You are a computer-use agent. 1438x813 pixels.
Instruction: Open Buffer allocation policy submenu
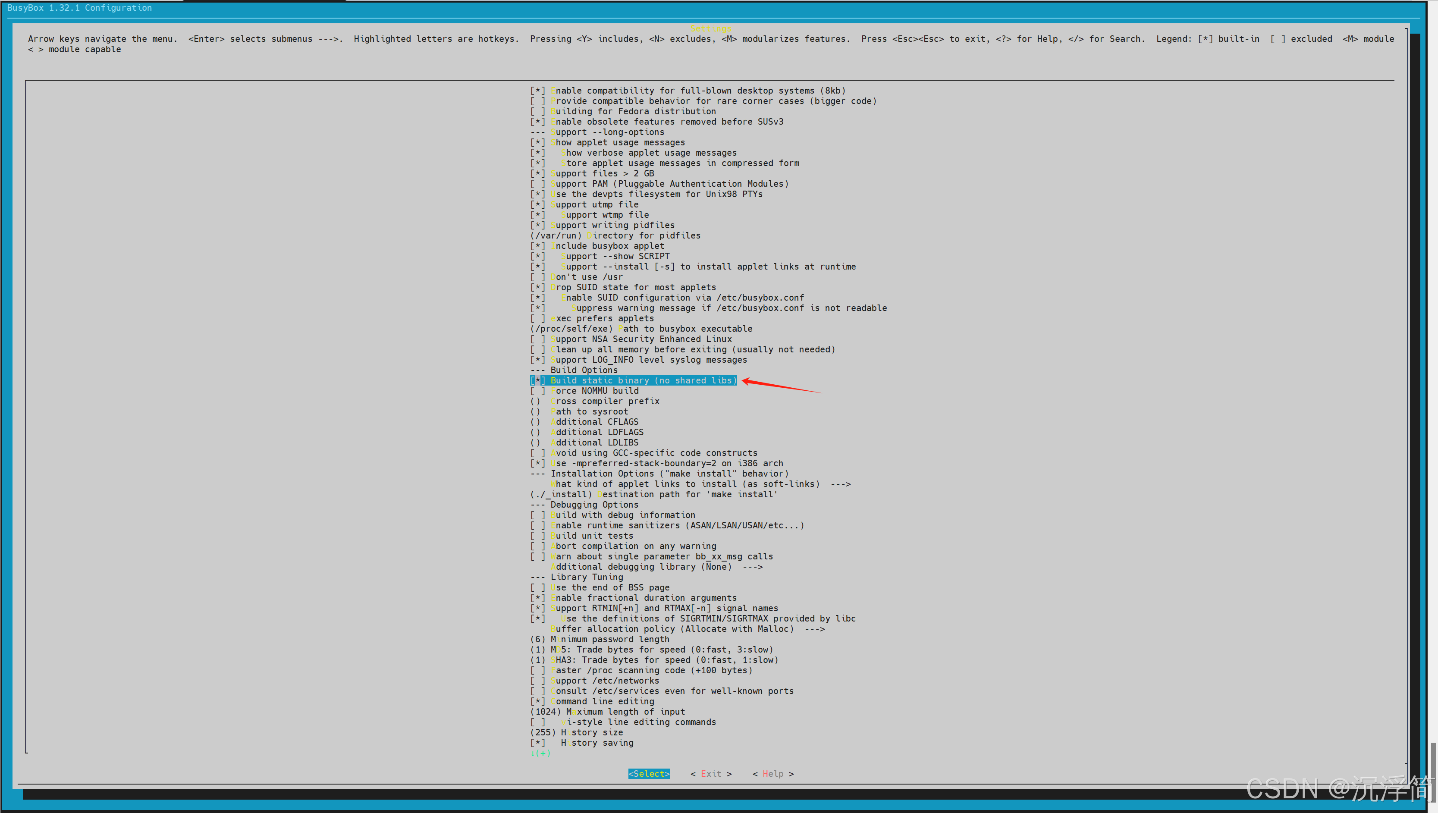(687, 629)
